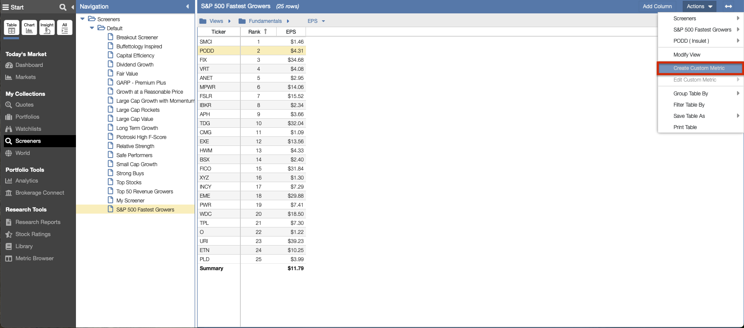Select the PODD ticker cell
The width and height of the screenshot is (744, 328).
pyautogui.click(x=219, y=51)
